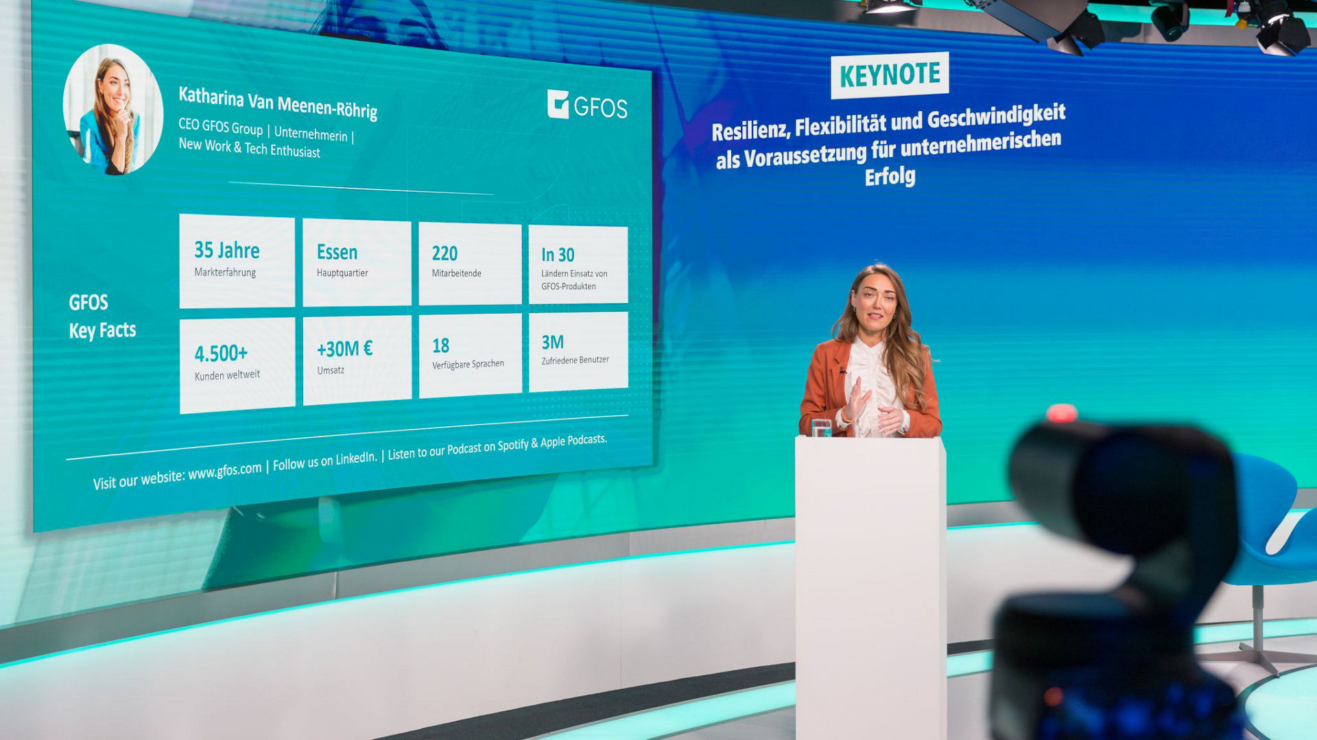Click the 'In 30' Ländern tile
1317x740 pixels.
[x=578, y=264]
